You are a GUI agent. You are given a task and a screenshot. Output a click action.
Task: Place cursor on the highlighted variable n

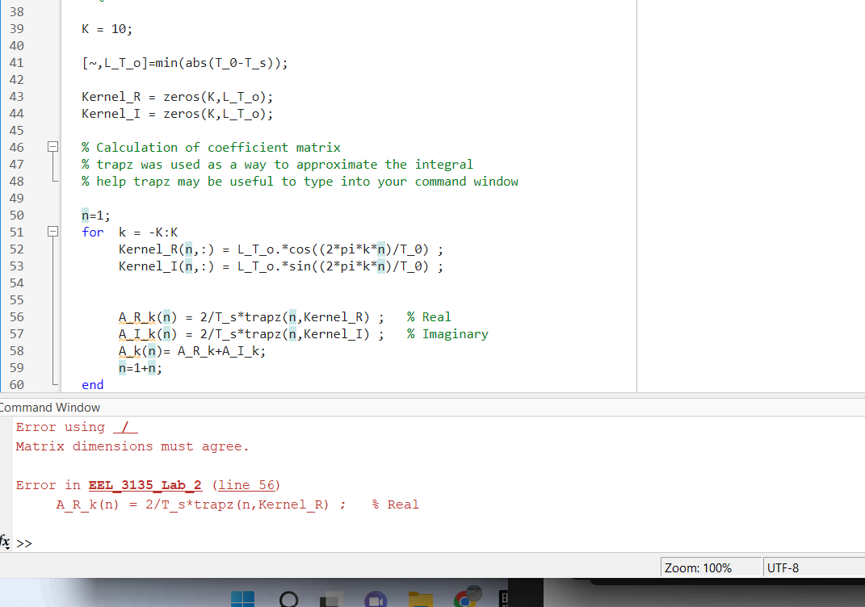coord(84,215)
